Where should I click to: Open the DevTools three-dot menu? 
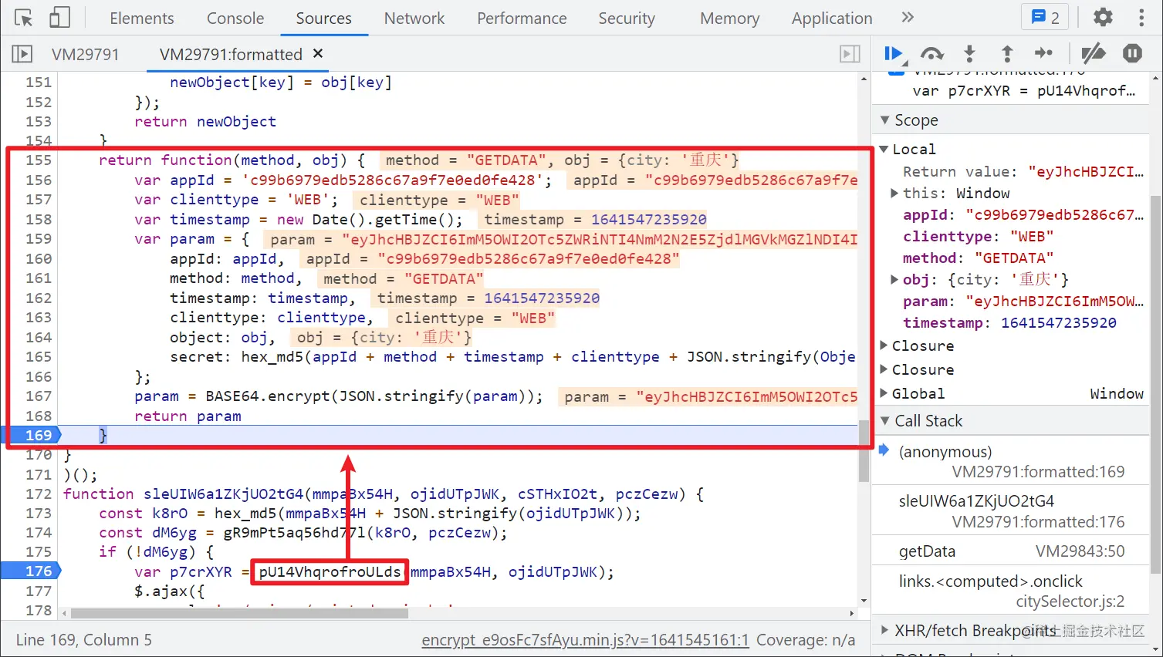[x=1141, y=18]
